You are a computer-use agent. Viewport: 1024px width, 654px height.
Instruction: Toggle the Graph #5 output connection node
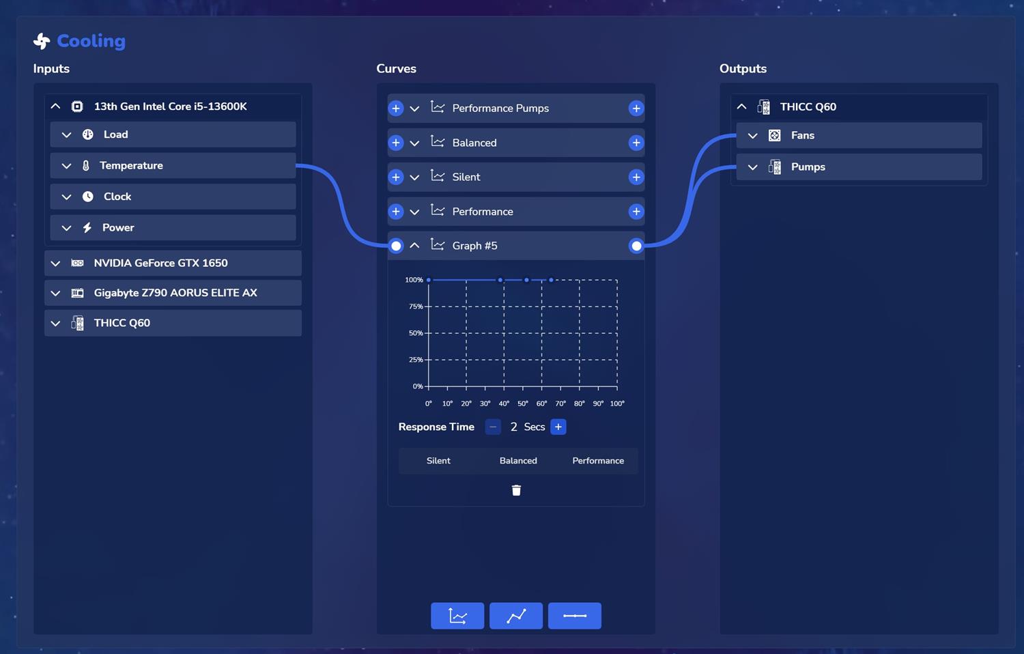[636, 246]
